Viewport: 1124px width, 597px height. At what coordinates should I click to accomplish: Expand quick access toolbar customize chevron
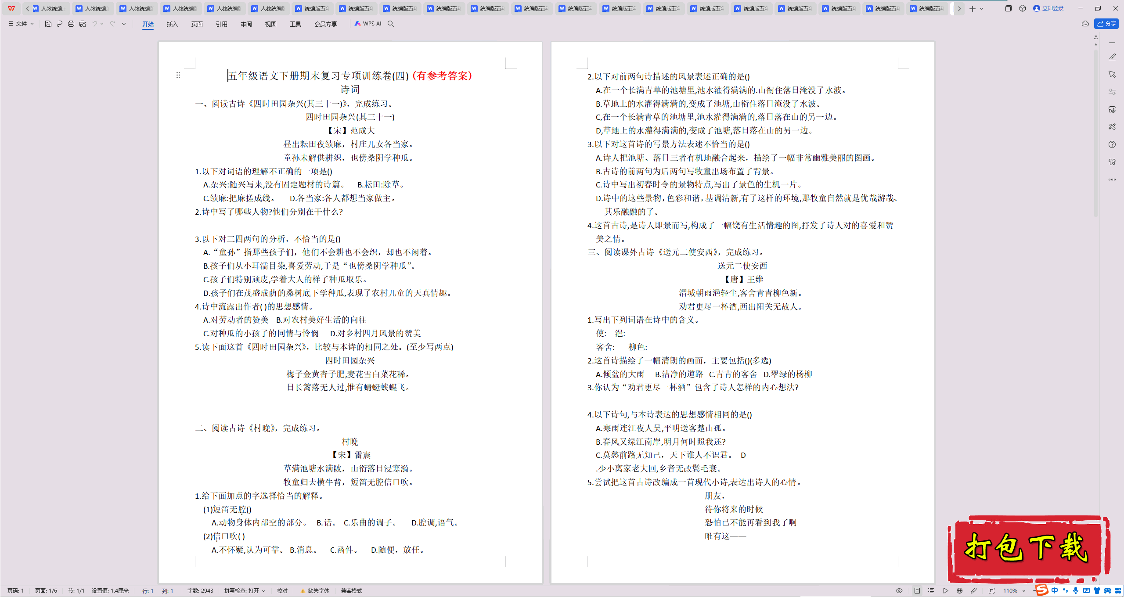124,24
